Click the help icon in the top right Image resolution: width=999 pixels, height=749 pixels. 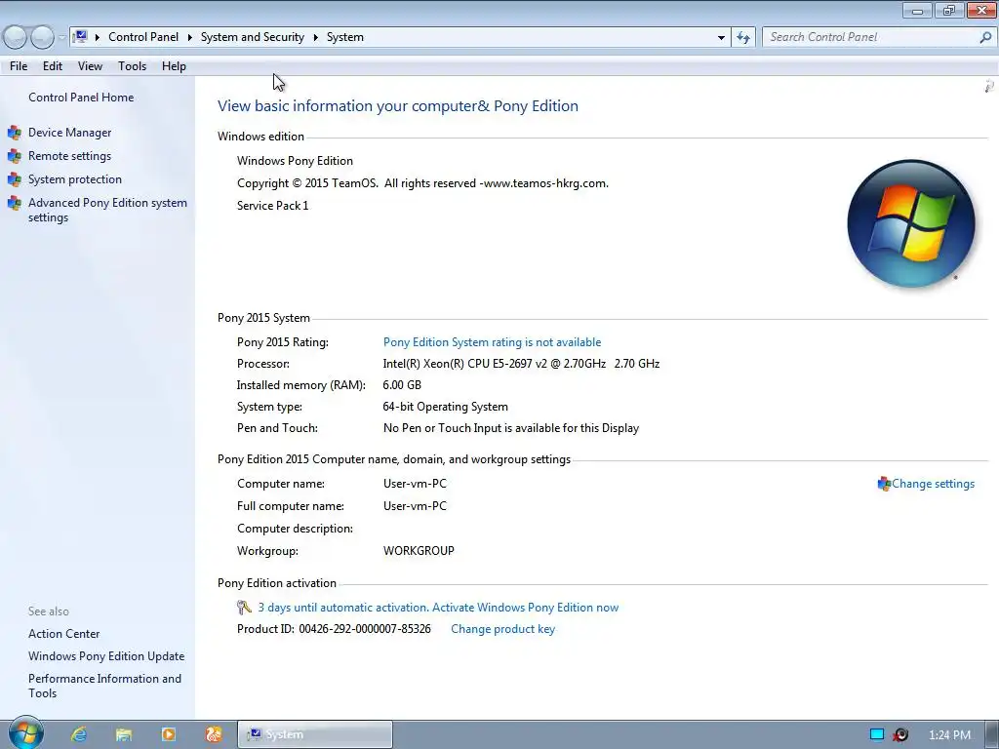[x=989, y=86]
